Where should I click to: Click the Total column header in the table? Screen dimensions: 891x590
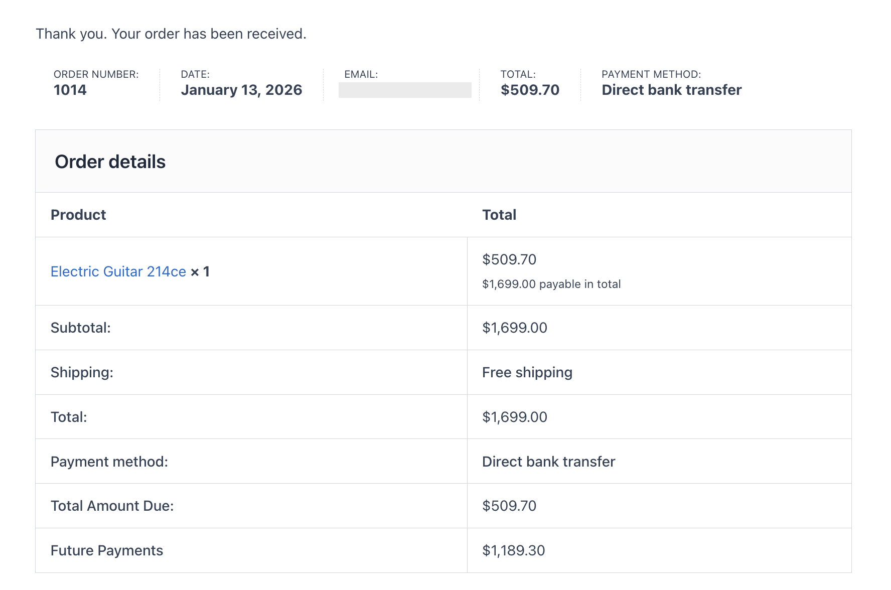click(499, 215)
